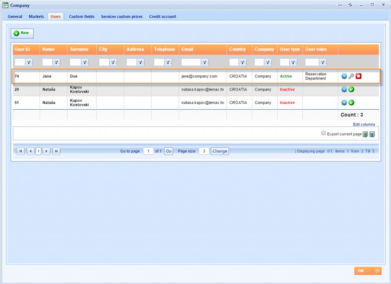Switch to the Markets tab
This screenshot has height=284, width=391.
point(36,16)
